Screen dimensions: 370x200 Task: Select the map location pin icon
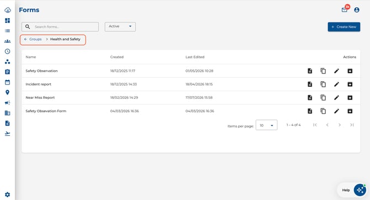pyautogui.click(x=7, y=92)
